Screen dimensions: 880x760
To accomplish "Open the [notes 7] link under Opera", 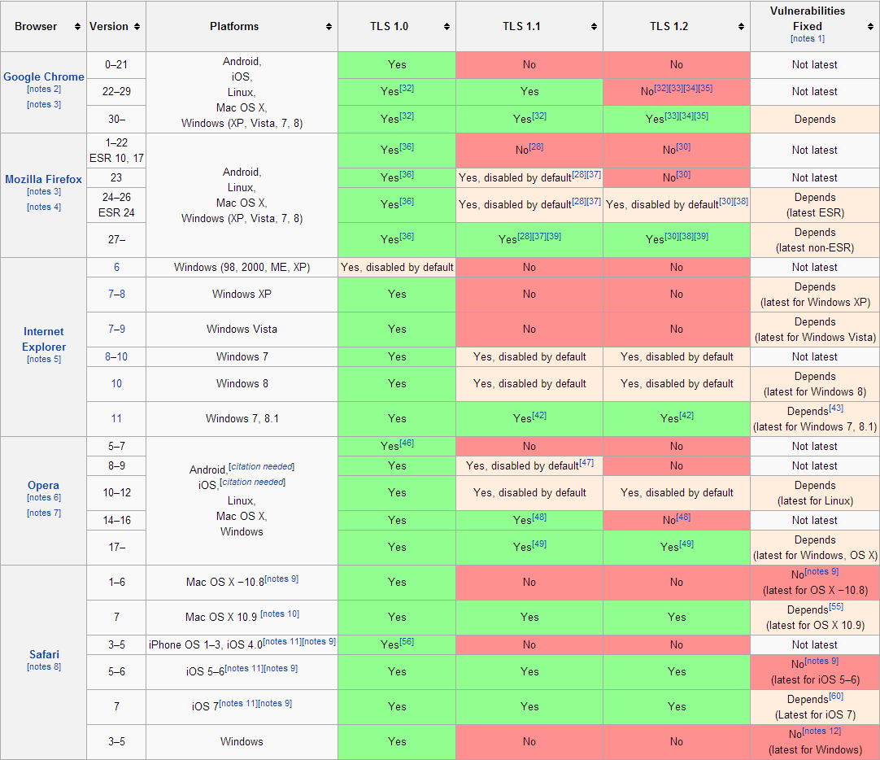I will pyautogui.click(x=44, y=513).
